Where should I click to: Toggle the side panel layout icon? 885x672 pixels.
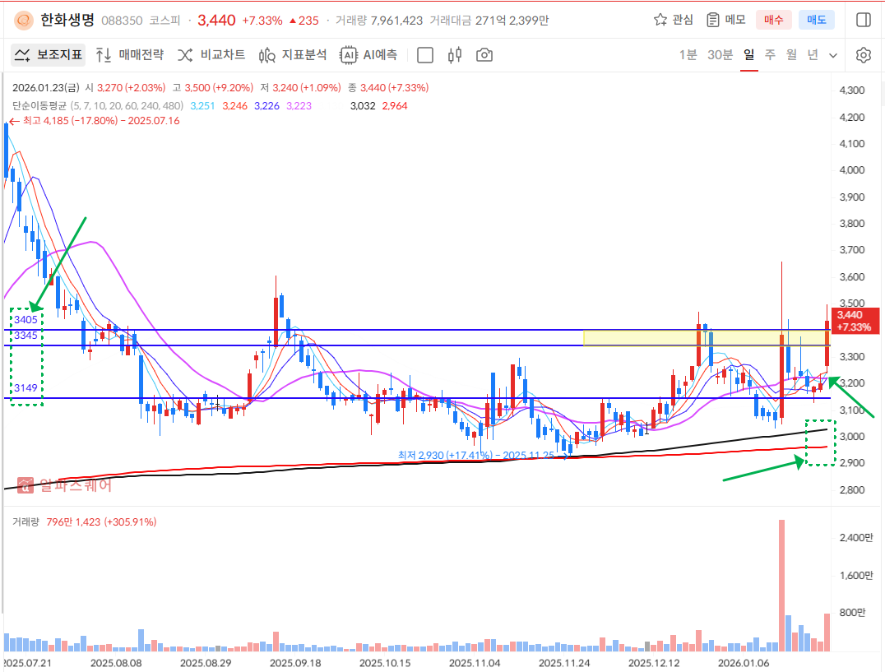863,20
